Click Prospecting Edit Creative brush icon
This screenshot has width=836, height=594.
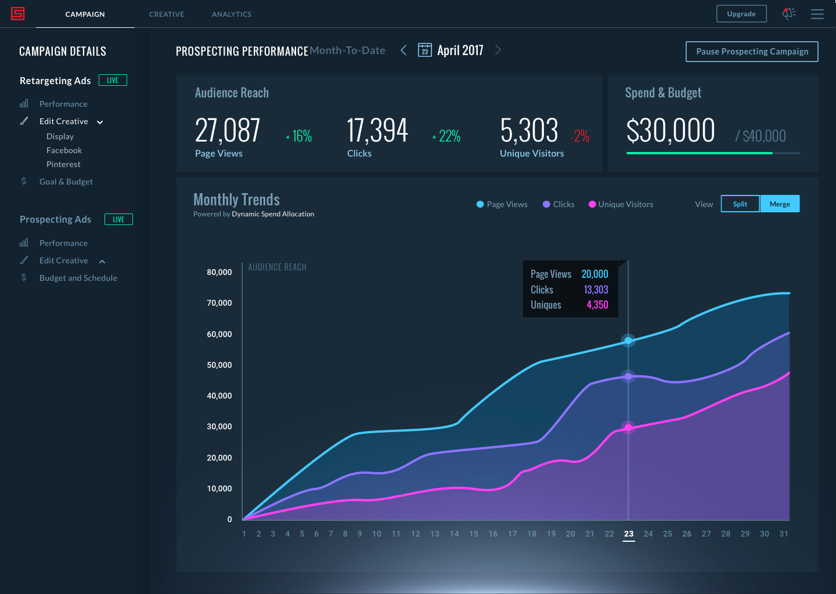point(24,260)
